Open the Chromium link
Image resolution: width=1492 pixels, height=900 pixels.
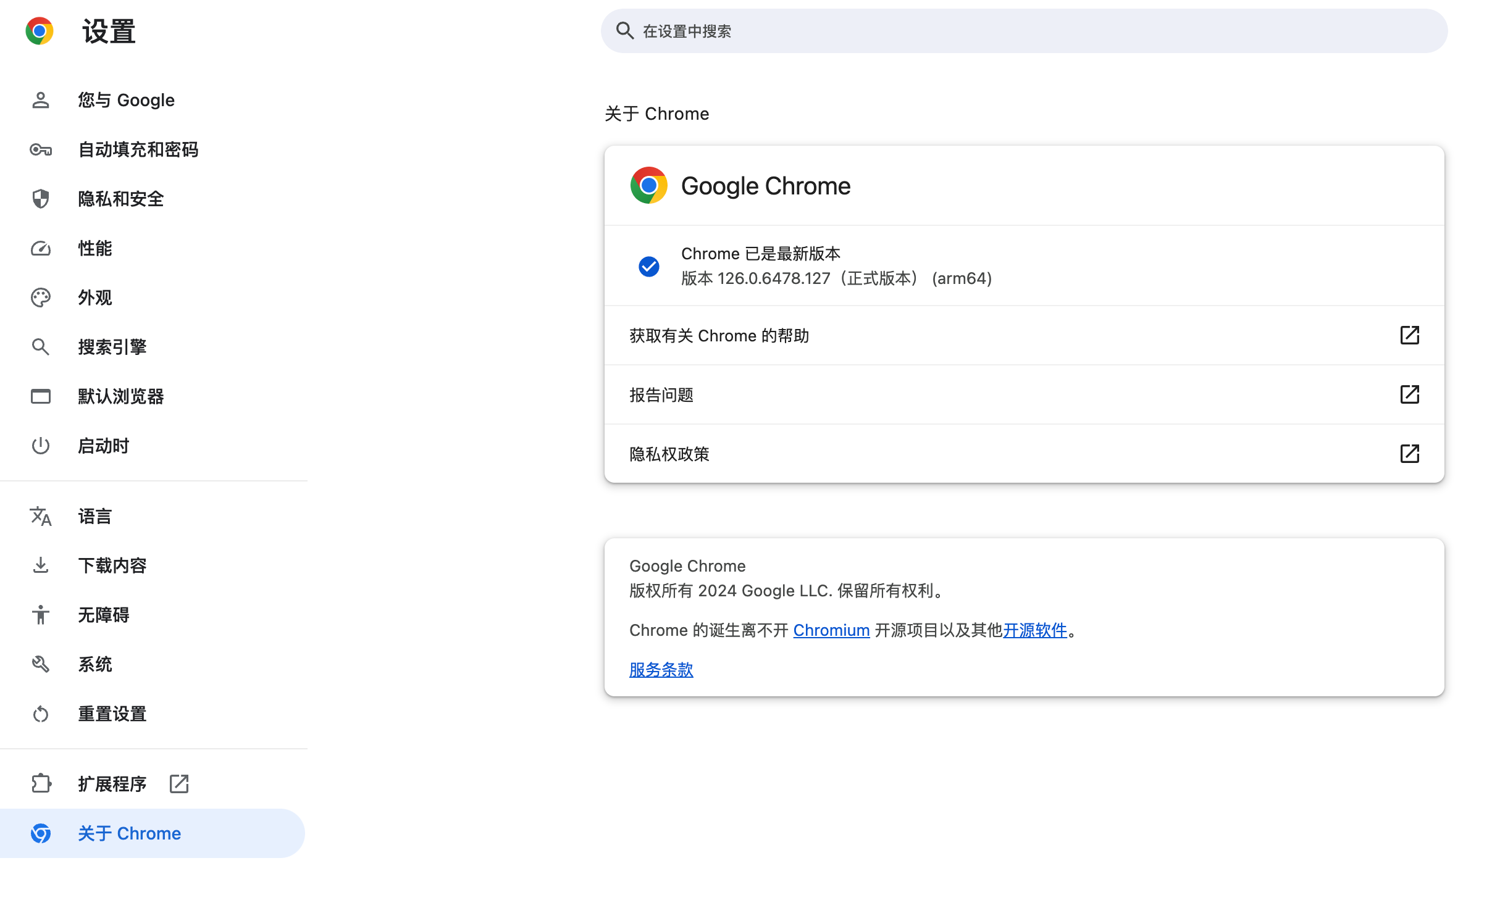(x=831, y=630)
